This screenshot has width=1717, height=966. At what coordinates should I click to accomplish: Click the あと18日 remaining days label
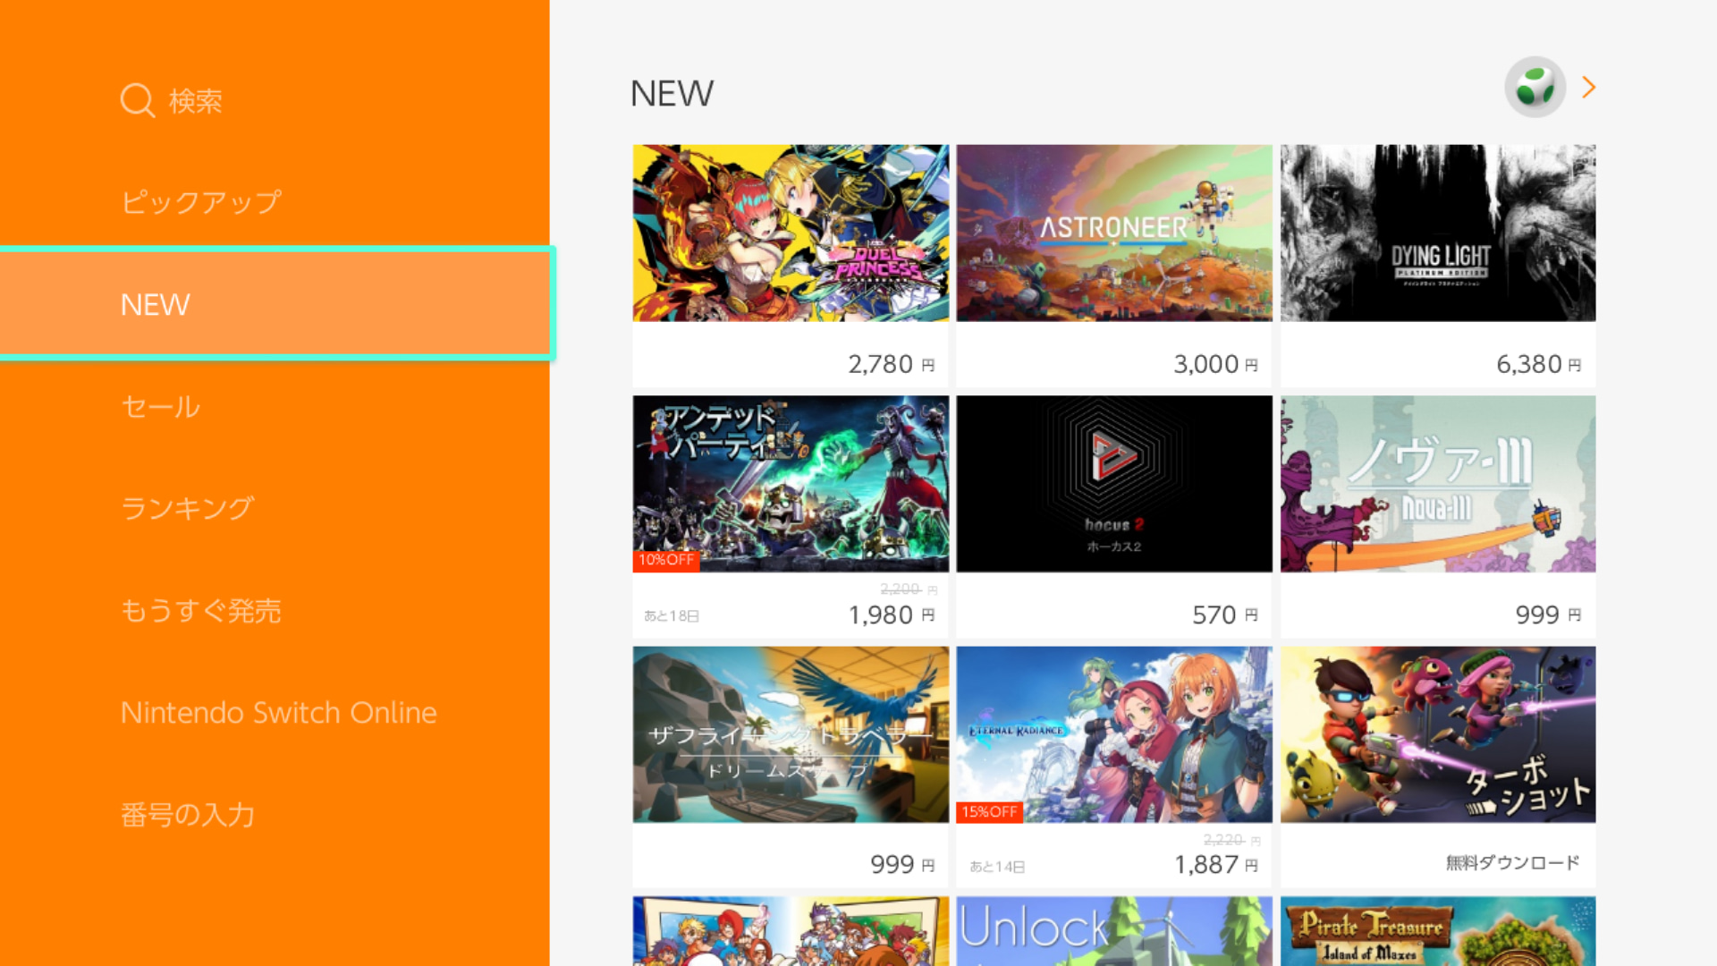[672, 616]
